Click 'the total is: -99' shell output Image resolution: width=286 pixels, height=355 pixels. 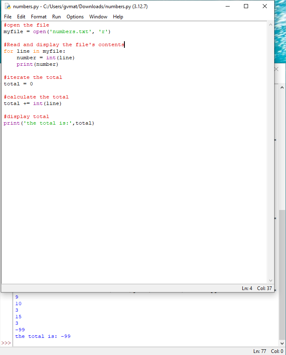pos(43,337)
